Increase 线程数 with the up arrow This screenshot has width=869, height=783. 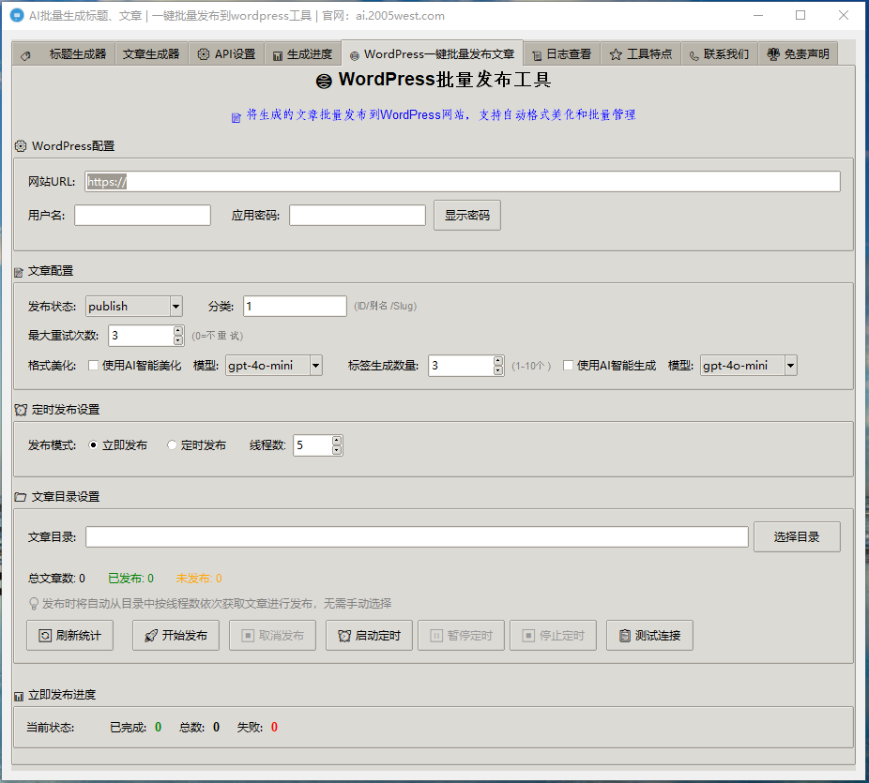pyautogui.click(x=337, y=441)
